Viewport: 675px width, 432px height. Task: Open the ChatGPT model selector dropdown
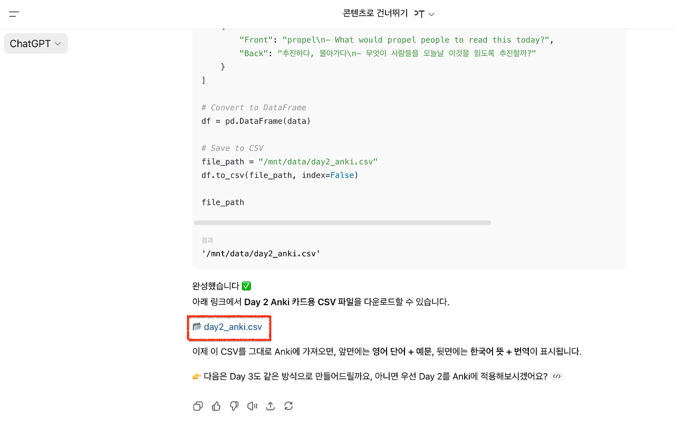[36, 44]
